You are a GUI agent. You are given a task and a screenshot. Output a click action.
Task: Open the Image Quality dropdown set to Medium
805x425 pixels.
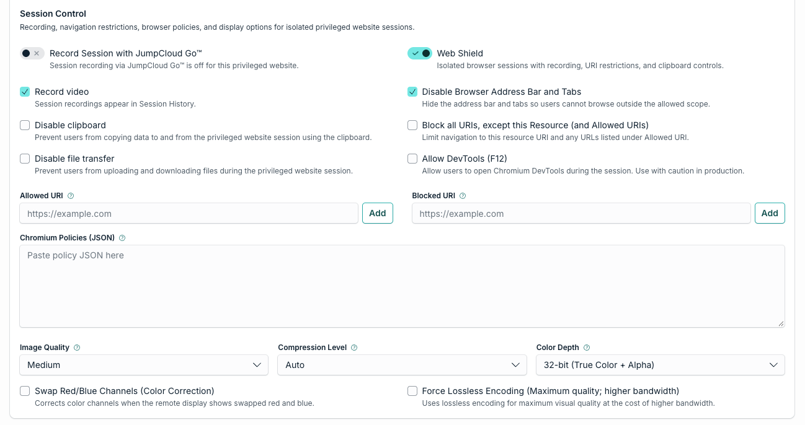pos(144,365)
